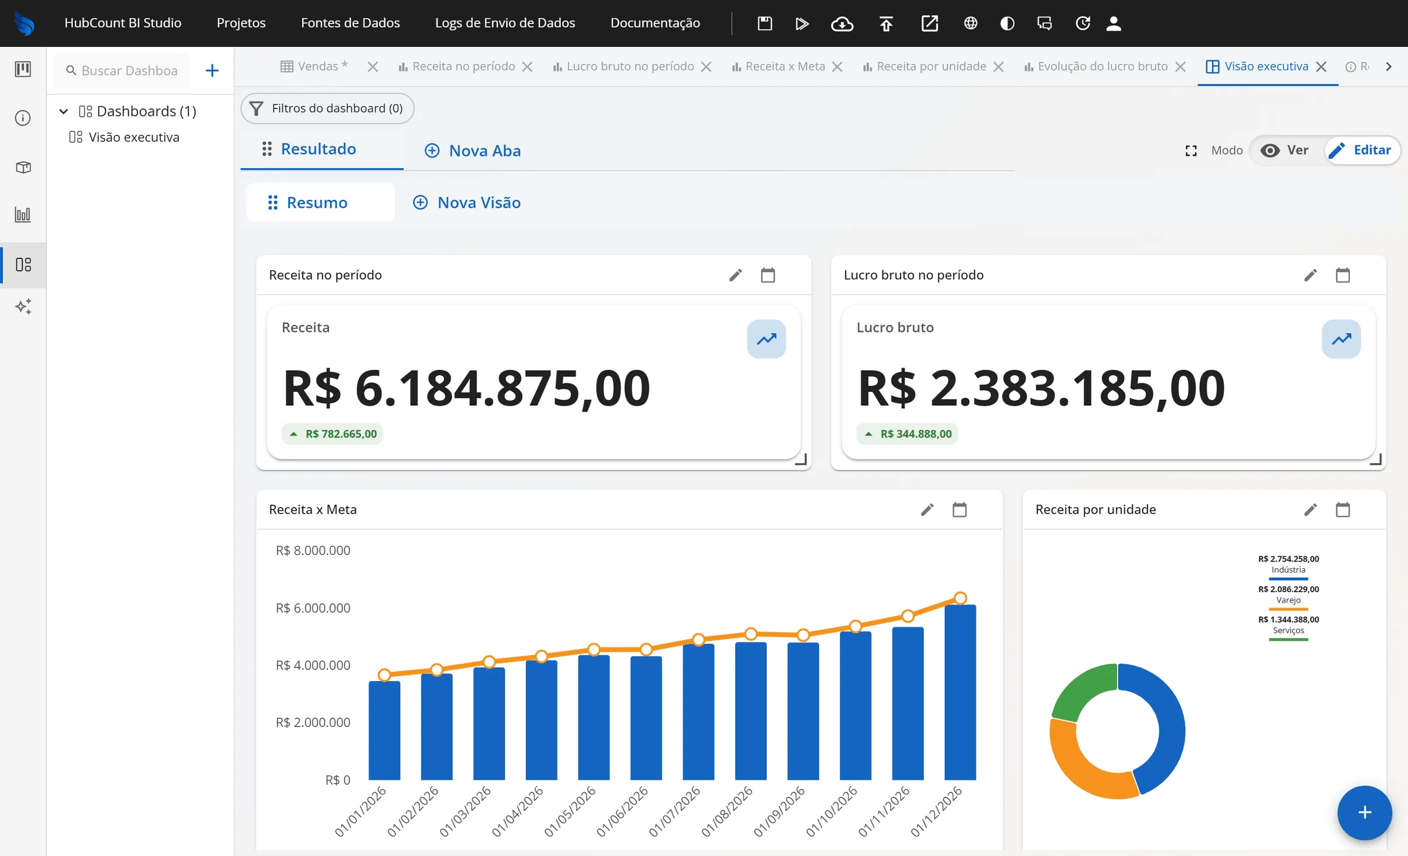Image resolution: width=1408 pixels, height=856 pixels.
Task: Open the chat feedback icon
Action: [1044, 23]
